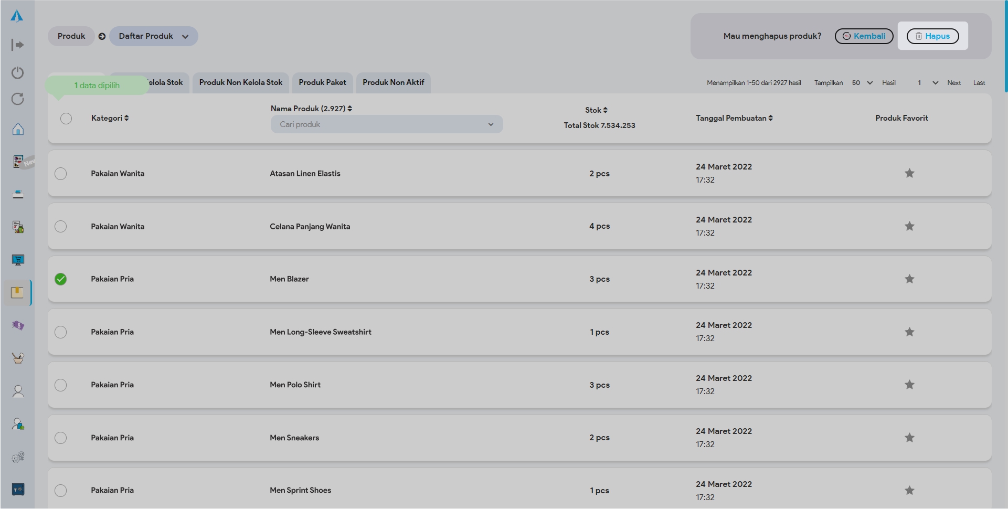
Task: Expand the sidebar with the arrow icon
Action: [x=18, y=45]
